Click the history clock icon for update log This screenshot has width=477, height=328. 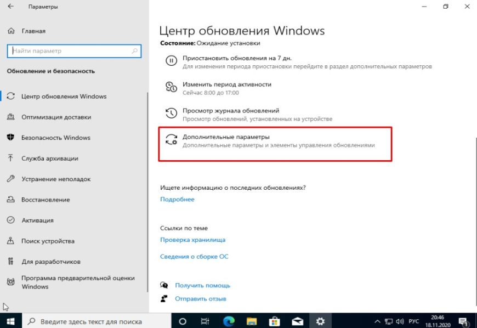tap(171, 113)
